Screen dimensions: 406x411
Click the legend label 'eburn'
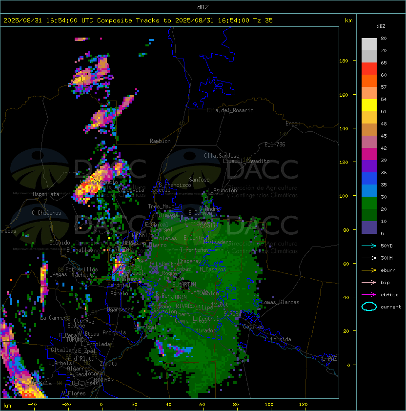tap(388, 270)
